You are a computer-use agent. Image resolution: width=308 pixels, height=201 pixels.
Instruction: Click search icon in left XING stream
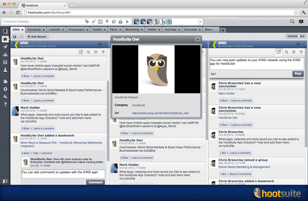pos(88,52)
